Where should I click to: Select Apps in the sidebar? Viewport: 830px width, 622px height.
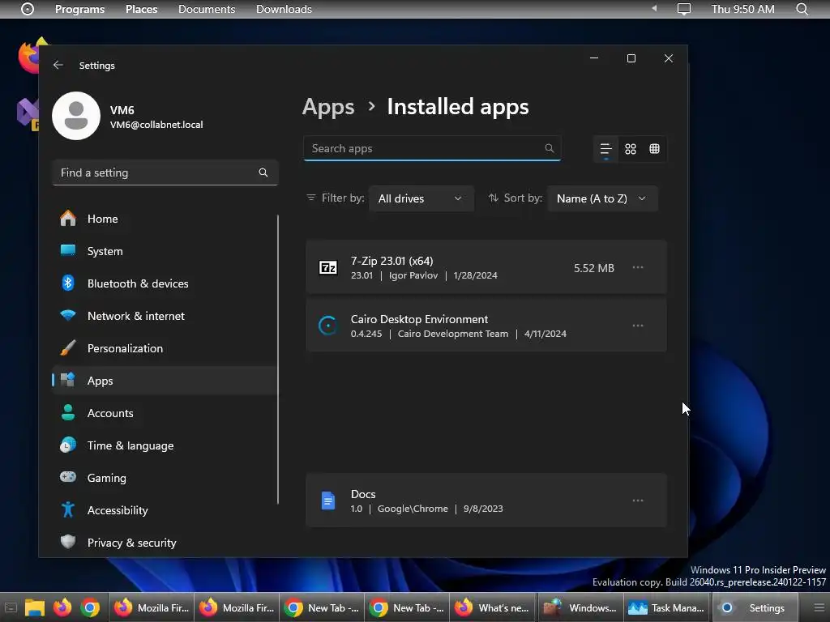165,381
